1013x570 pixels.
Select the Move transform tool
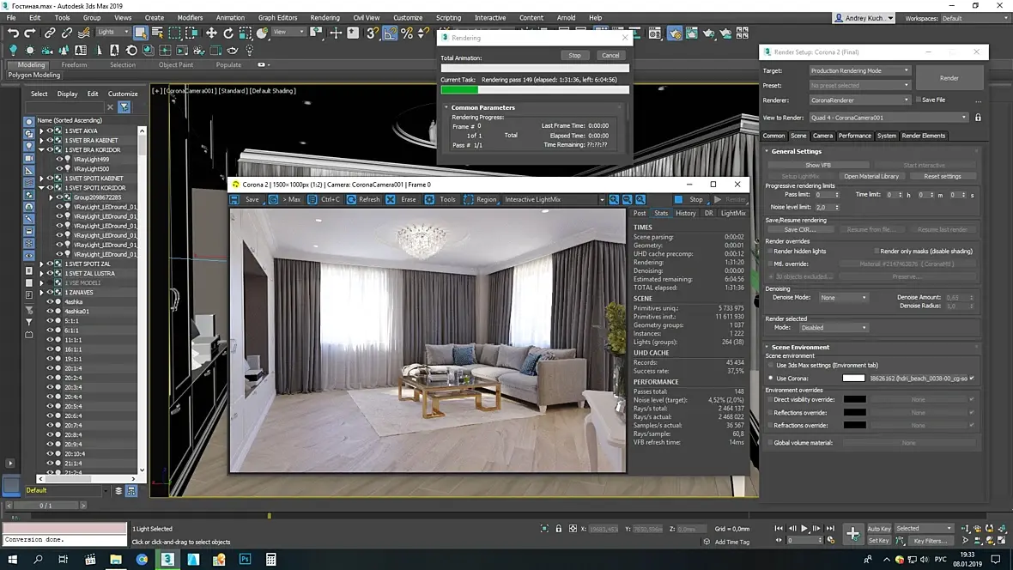coord(211,33)
